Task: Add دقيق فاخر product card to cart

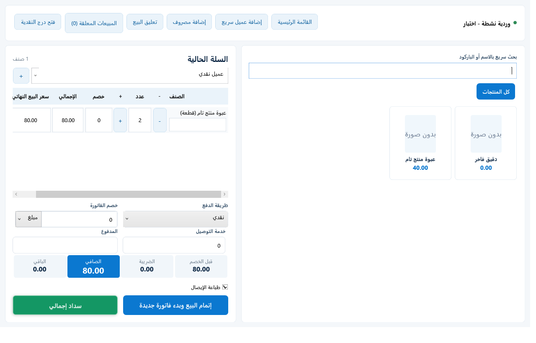Action: click(486, 143)
